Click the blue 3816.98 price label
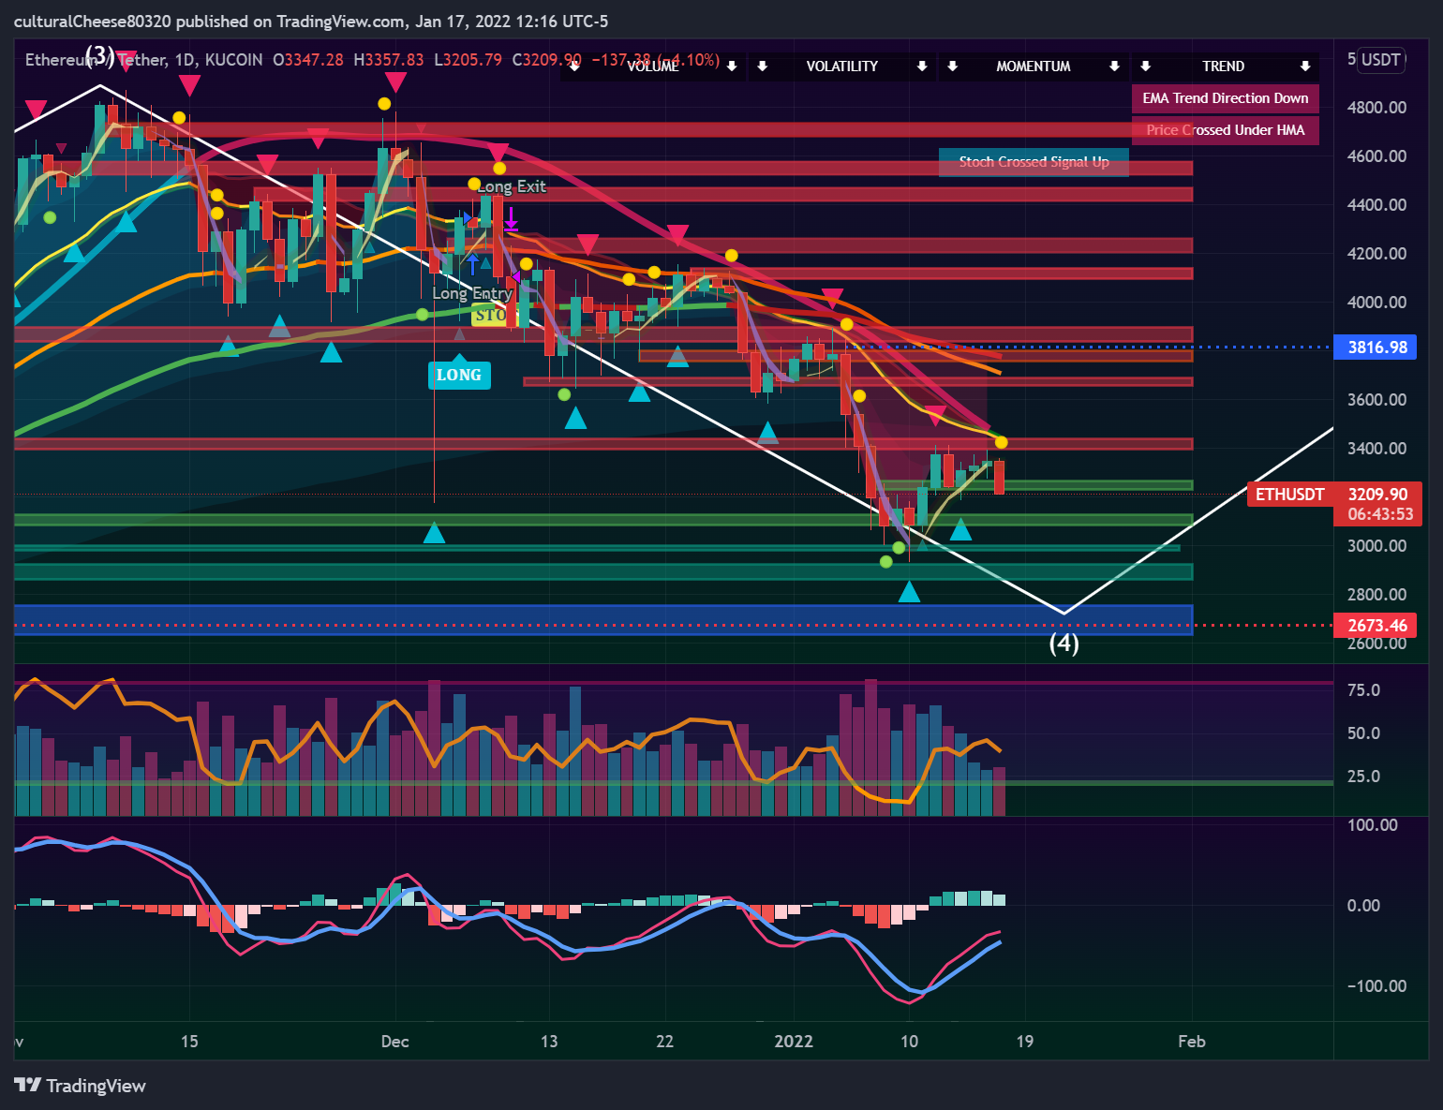The image size is (1443, 1110). coord(1377,348)
